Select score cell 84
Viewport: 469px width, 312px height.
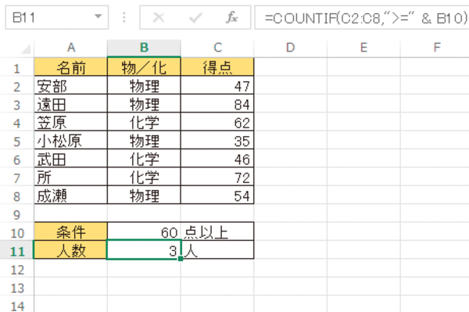[217, 104]
